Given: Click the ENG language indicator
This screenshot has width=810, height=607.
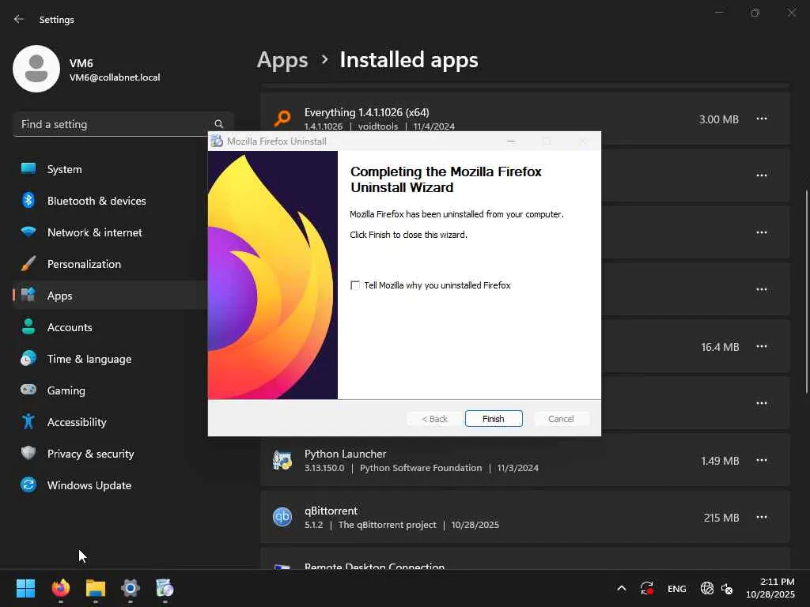Looking at the screenshot, I should pos(677,588).
